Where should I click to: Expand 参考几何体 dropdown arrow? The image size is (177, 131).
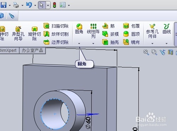[153, 43]
